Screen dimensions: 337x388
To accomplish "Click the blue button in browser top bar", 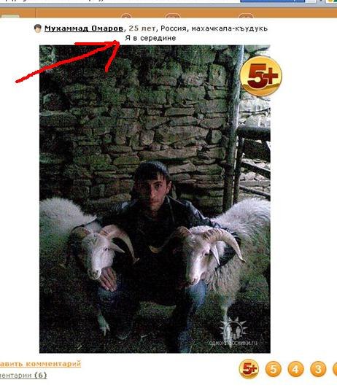I will pyautogui.click(x=272, y=1).
